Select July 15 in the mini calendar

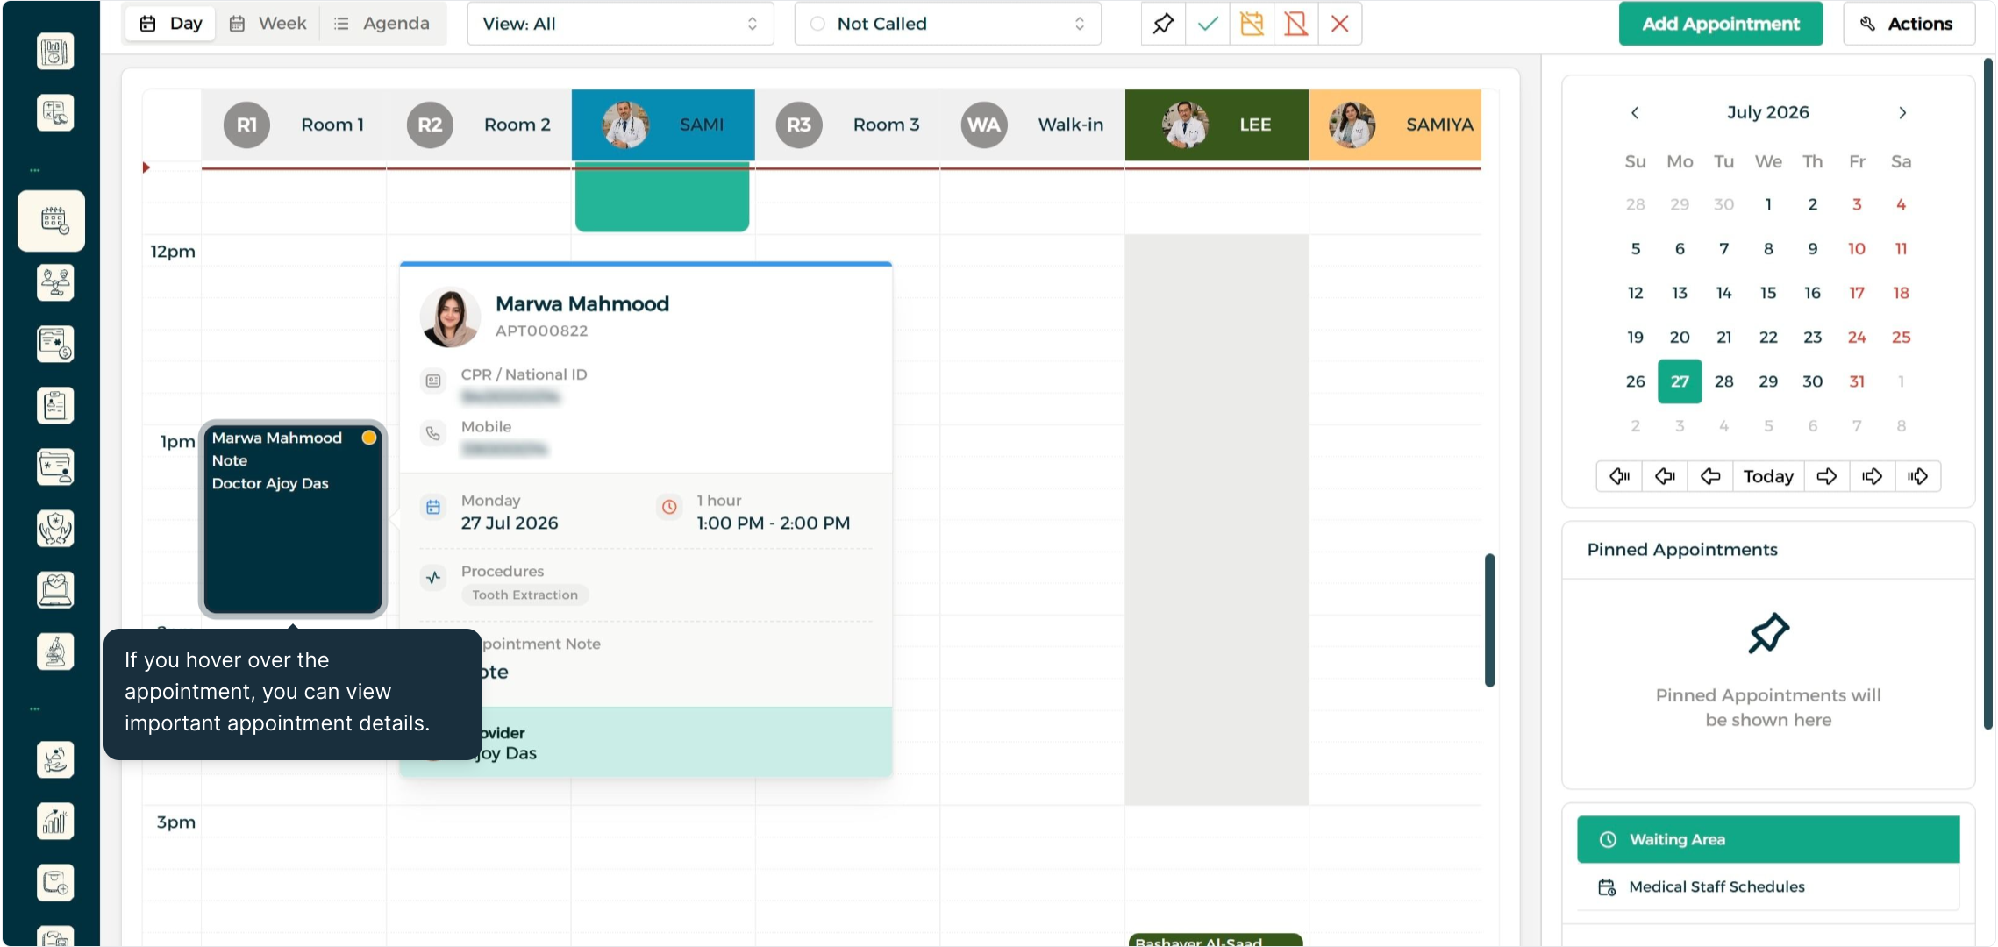1768,293
